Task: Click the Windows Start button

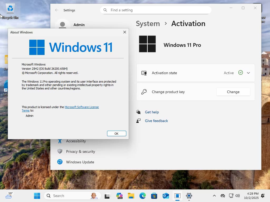Action: [37, 196]
